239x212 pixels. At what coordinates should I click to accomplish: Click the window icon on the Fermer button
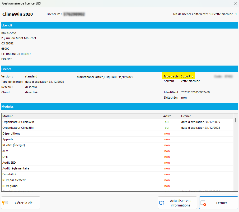pyautogui.click(x=203, y=203)
